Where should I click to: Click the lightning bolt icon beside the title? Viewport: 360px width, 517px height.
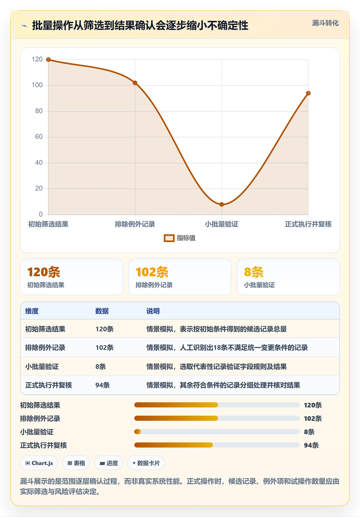[x=24, y=26]
